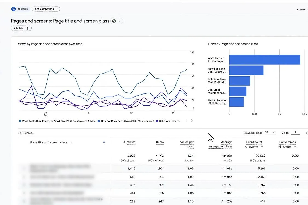Click the plus icon to add a secondary dimension
The height and width of the screenshot is (205, 308).
(x=104, y=142)
